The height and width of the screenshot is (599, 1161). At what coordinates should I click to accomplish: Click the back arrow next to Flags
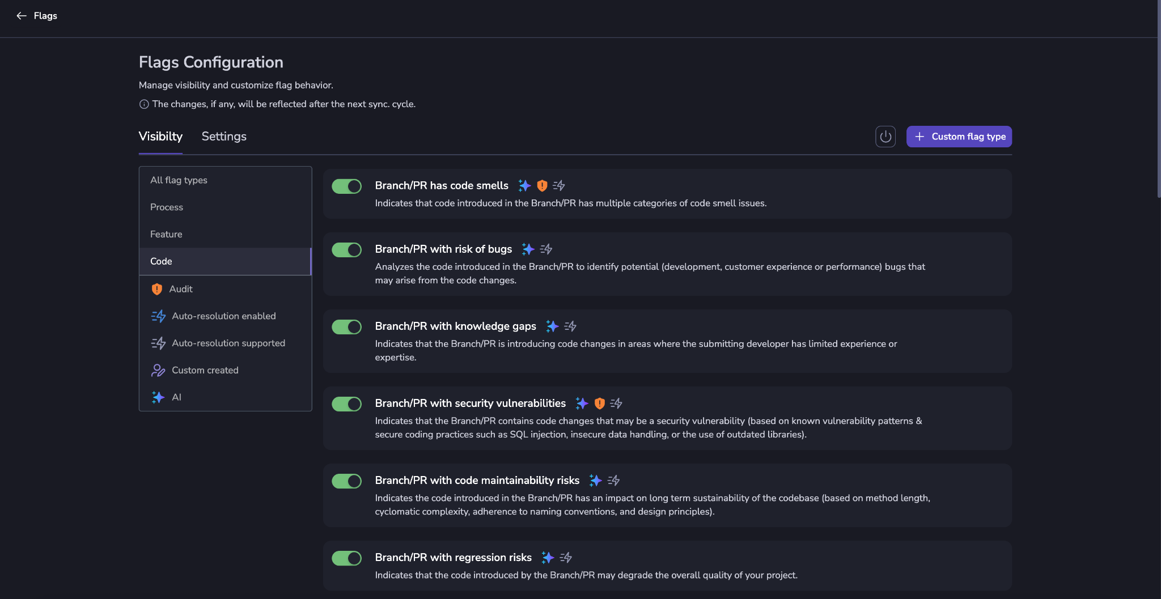pos(22,16)
